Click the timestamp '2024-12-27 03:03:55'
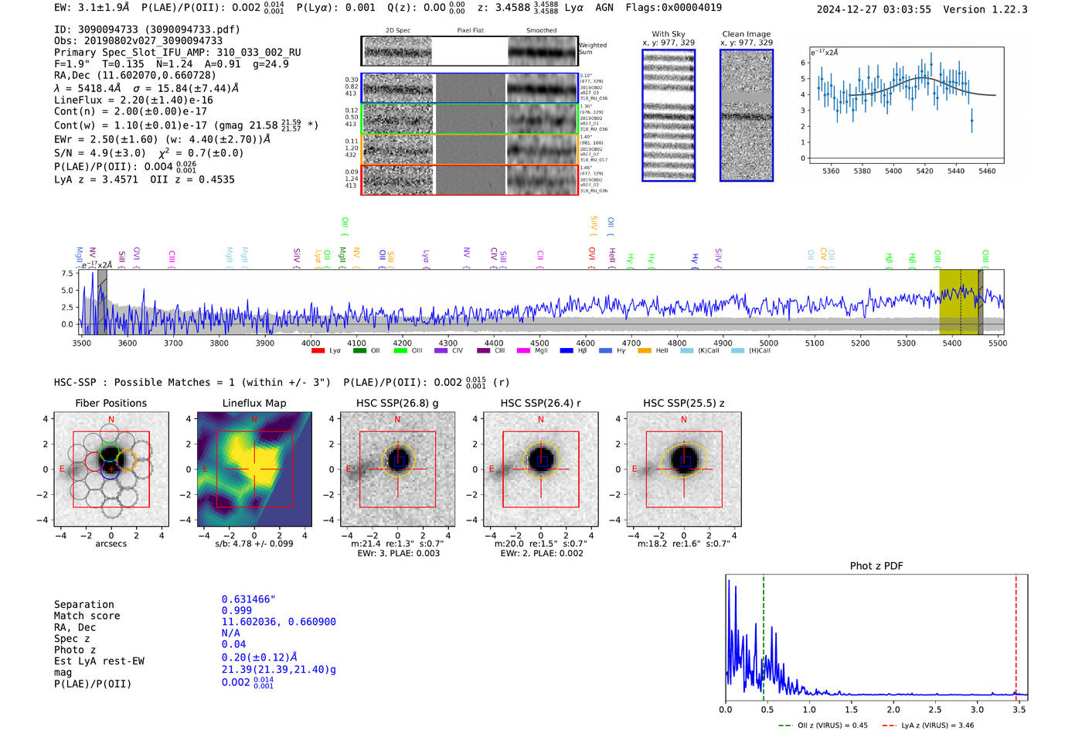 pyautogui.click(x=874, y=9)
